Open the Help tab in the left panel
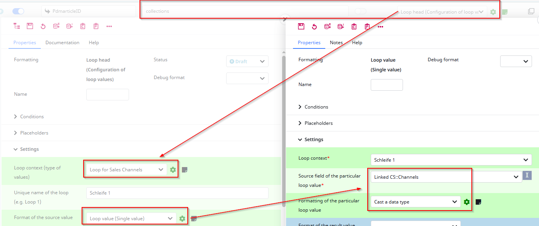 click(x=94, y=42)
